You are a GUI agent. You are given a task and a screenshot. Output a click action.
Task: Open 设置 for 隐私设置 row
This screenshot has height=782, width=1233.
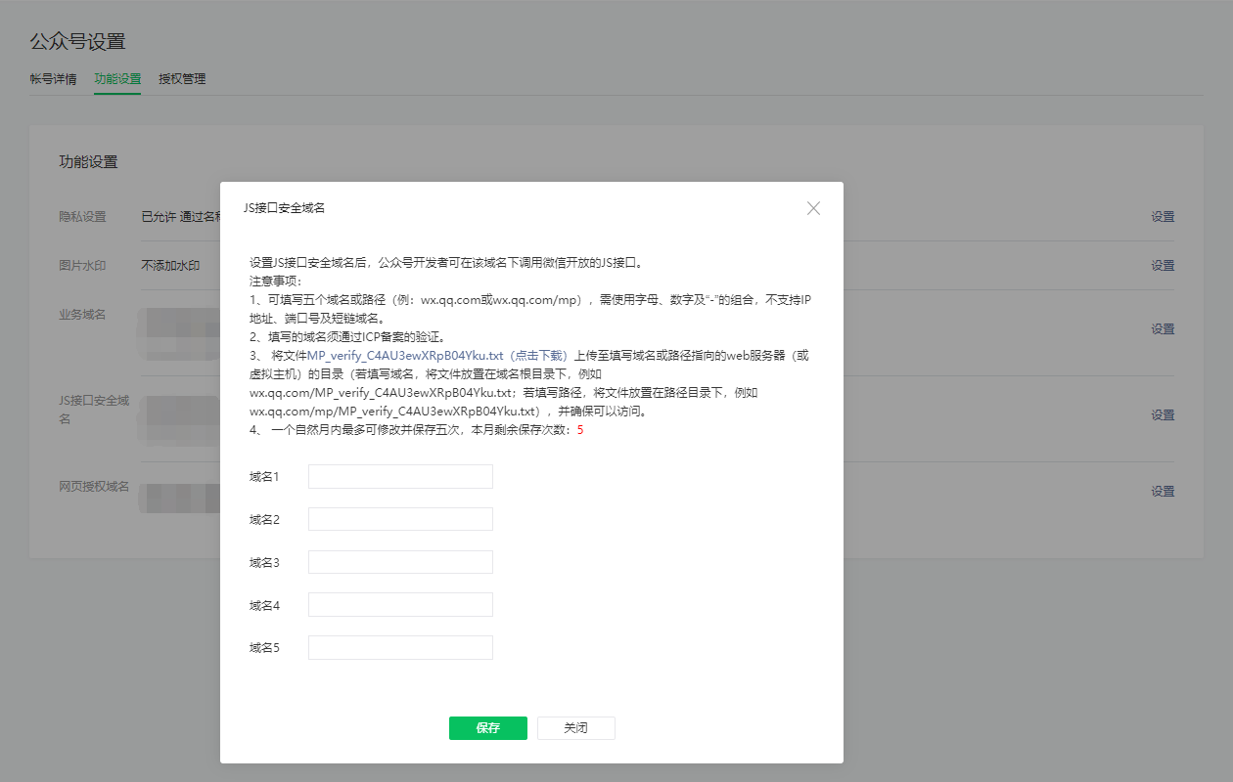point(1163,217)
